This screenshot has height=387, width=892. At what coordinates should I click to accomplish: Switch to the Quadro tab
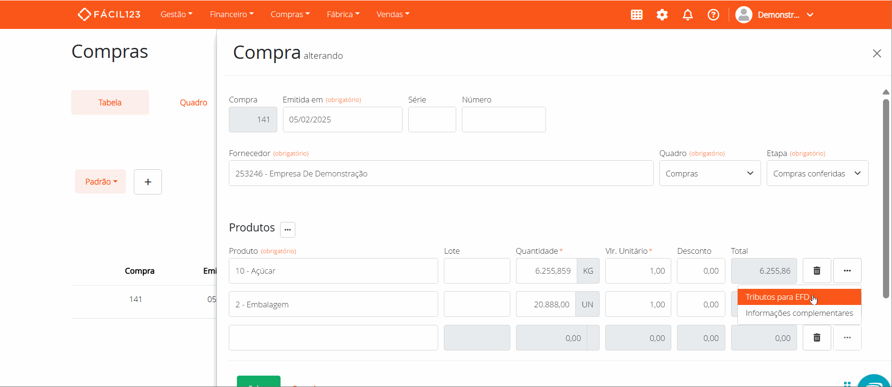coord(193,102)
